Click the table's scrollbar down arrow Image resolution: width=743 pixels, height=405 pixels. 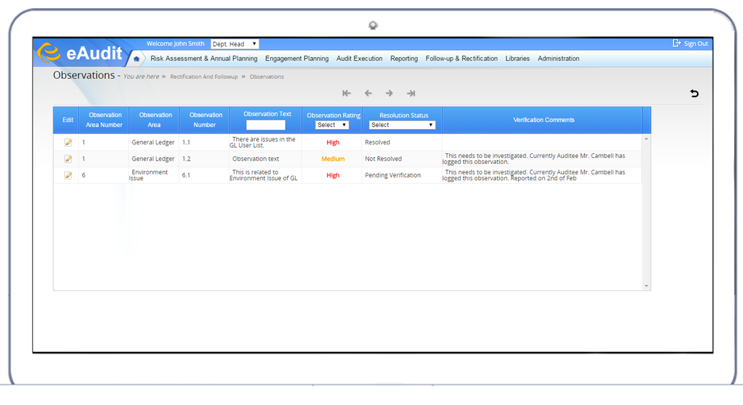(x=646, y=286)
